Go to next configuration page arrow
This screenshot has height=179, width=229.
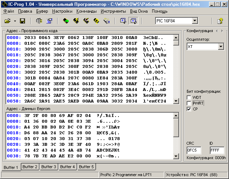(222, 31)
